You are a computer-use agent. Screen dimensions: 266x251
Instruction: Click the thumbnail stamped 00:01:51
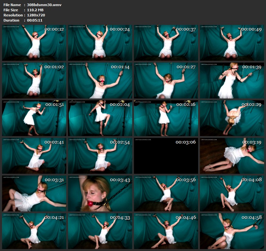tap(34, 118)
